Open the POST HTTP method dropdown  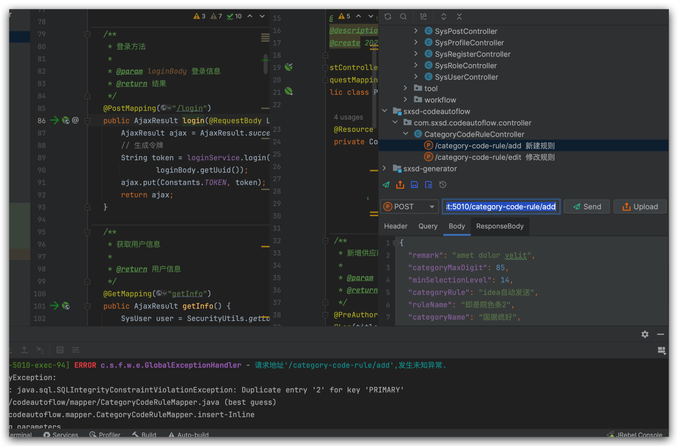(410, 207)
